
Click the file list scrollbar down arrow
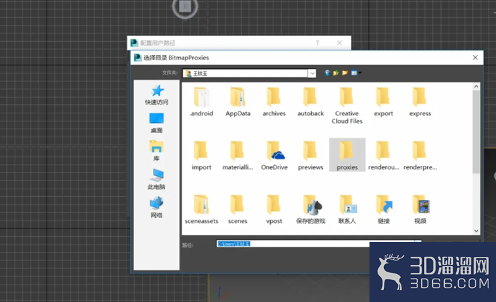(x=476, y=231)
